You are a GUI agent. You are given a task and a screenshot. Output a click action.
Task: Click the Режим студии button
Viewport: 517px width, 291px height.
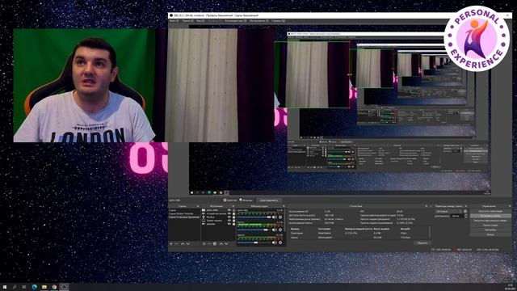(x=490, y=226)
